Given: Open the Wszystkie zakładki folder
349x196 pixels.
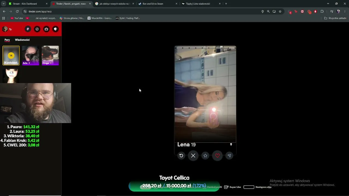Looking at the screenshot, I should tap(335, 18).
